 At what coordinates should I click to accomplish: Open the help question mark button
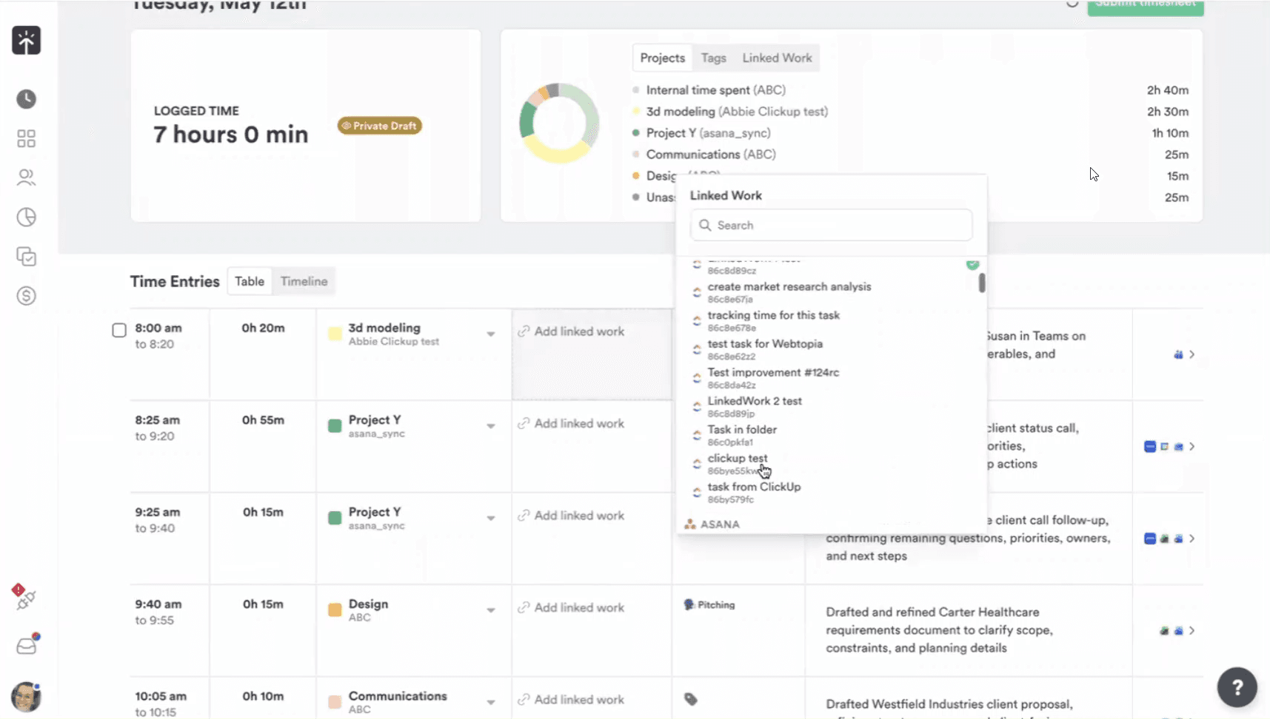(1237, 687)
